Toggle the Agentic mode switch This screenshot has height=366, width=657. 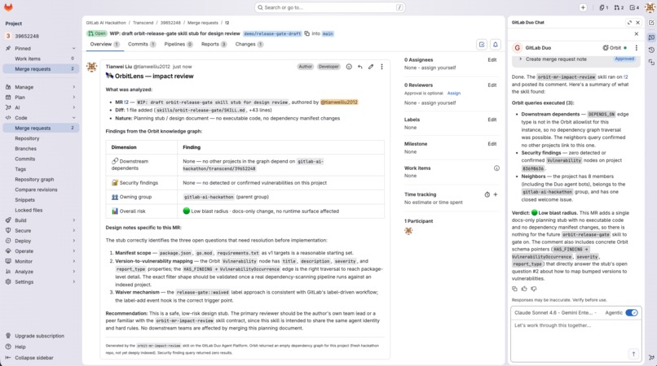[632, 313]
